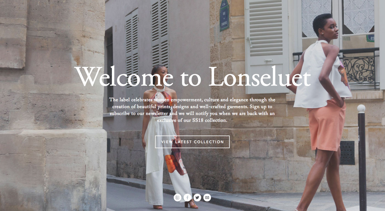This screenshot has height=211, width=385.
Task: Click the word "Lonseluet" in the headline
Action: click(260, 76)
